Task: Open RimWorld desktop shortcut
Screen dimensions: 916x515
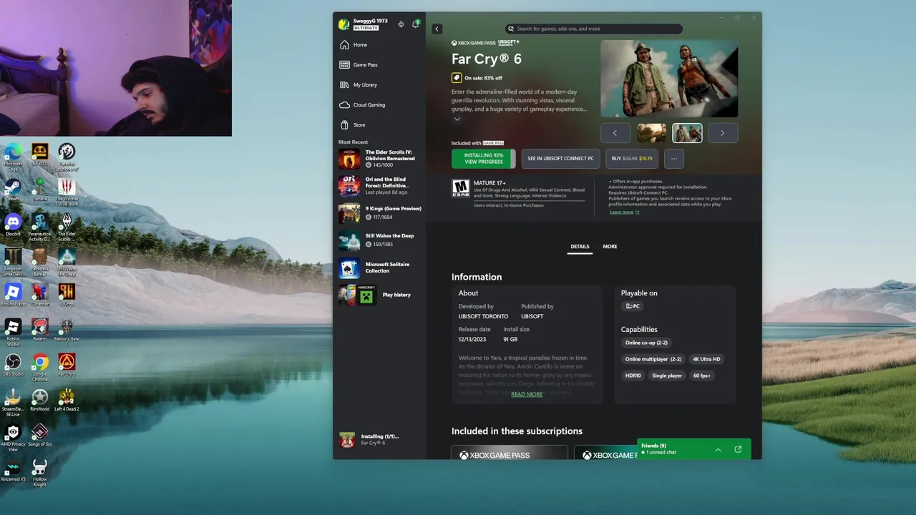Action: (40, 401)
